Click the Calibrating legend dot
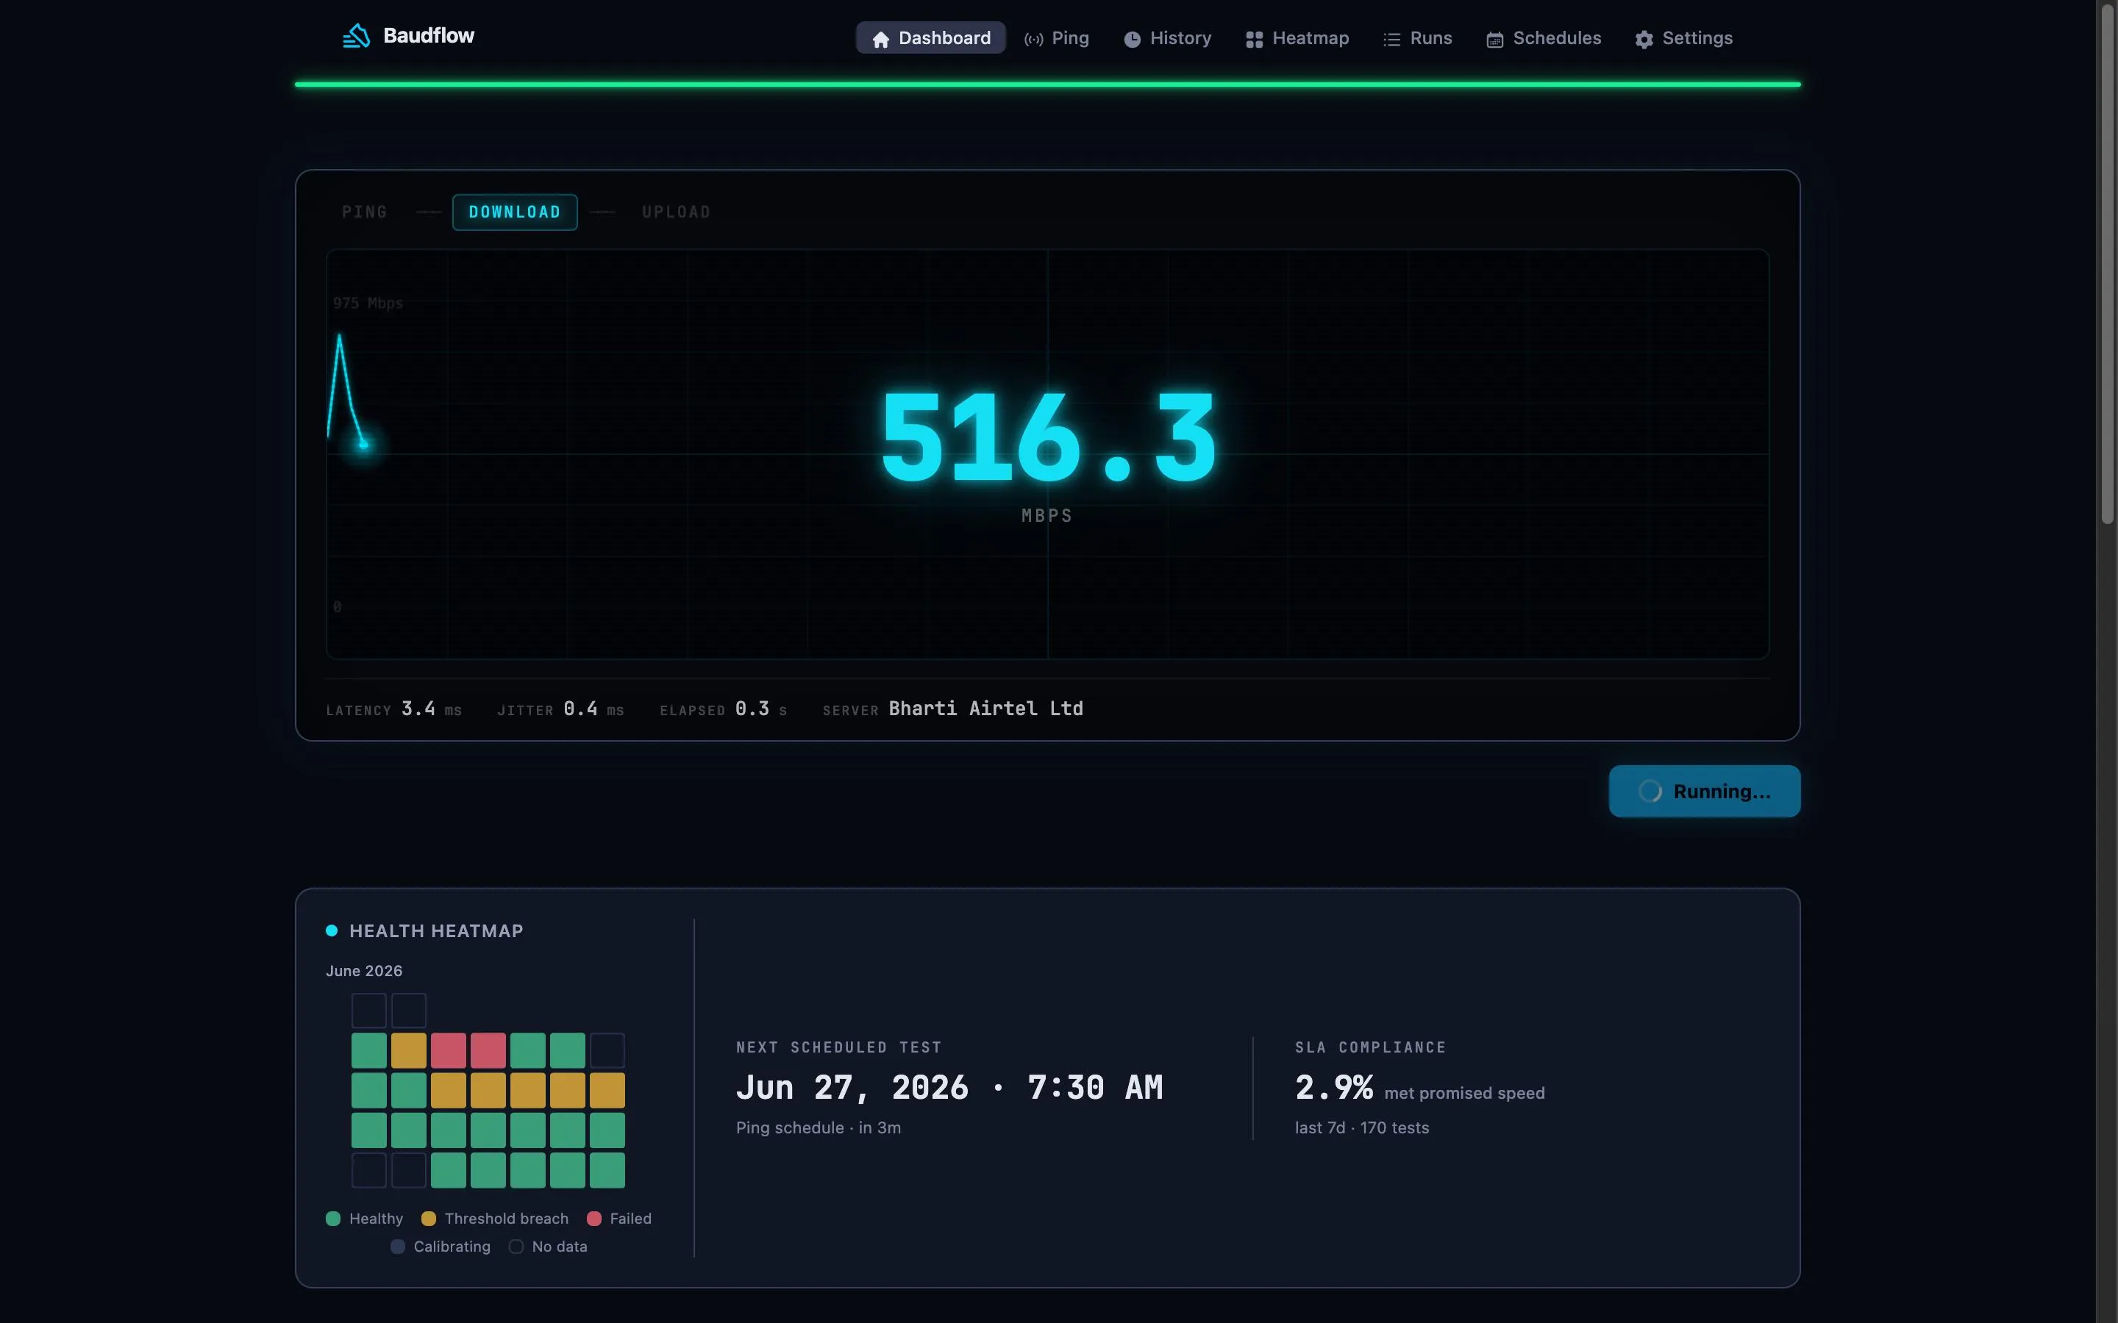 [x=397, y=1247]
